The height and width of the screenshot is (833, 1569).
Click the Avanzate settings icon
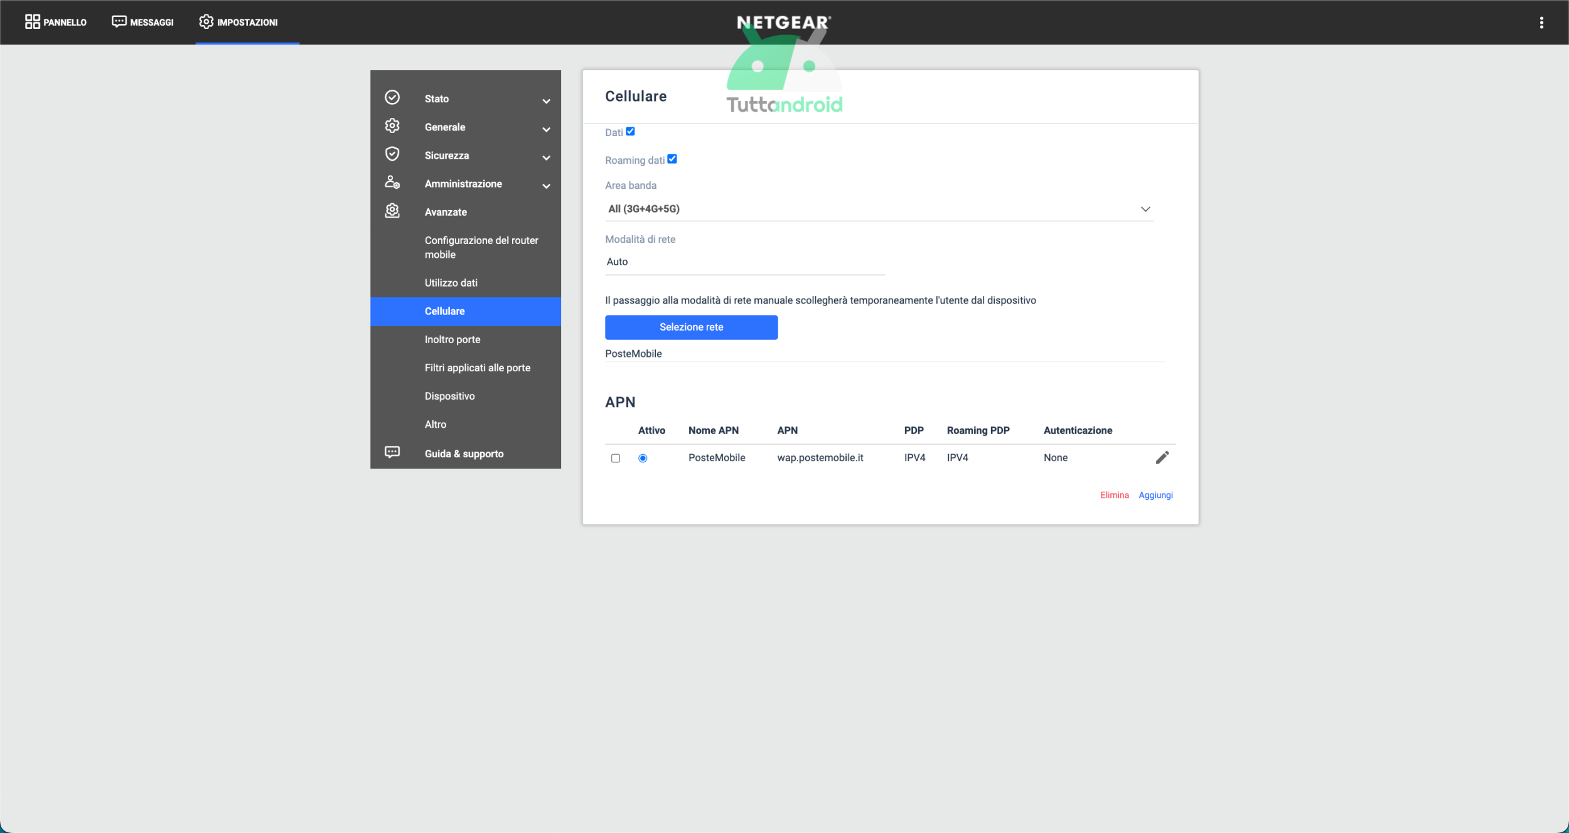pyautogui.click(x=392, y=211)
